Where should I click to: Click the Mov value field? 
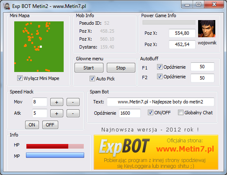40,102
